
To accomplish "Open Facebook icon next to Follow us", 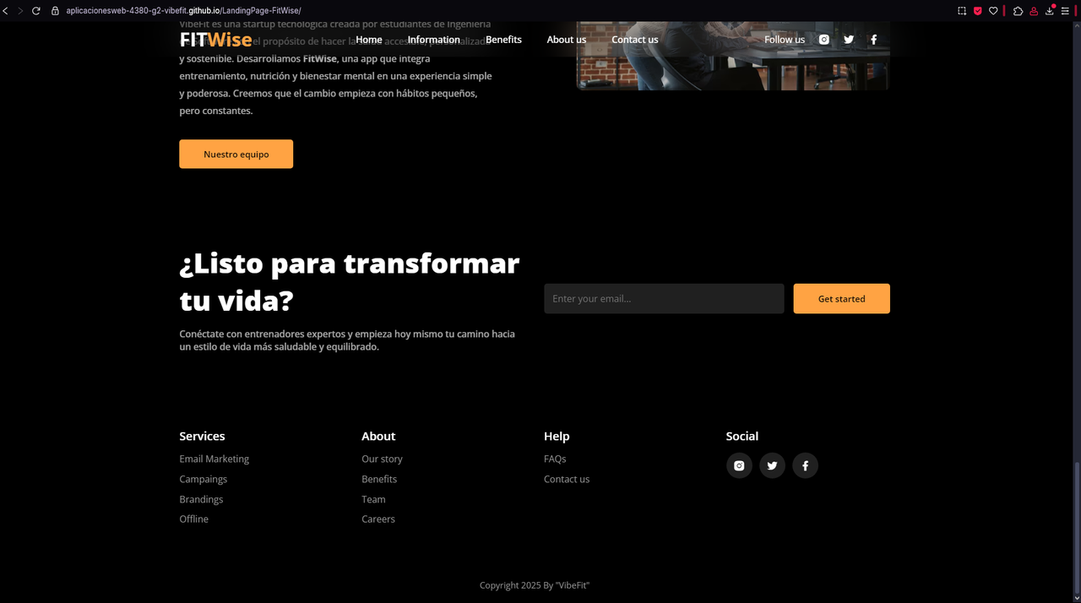I will pyautogui.click(x=874, y=40).
